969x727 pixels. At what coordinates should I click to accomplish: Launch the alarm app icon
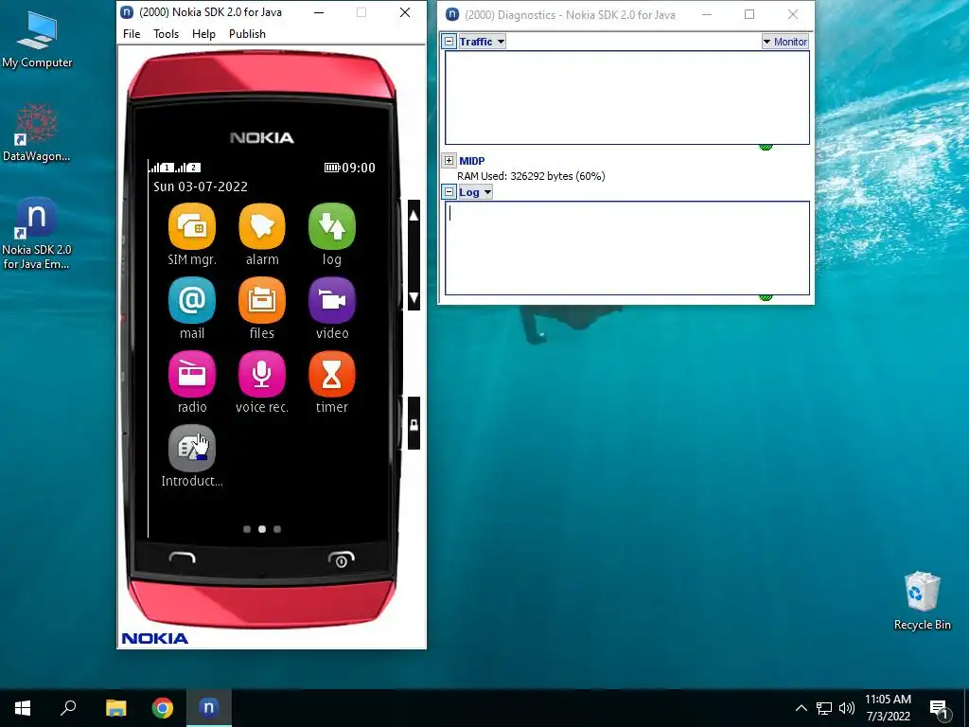point(262,226)
